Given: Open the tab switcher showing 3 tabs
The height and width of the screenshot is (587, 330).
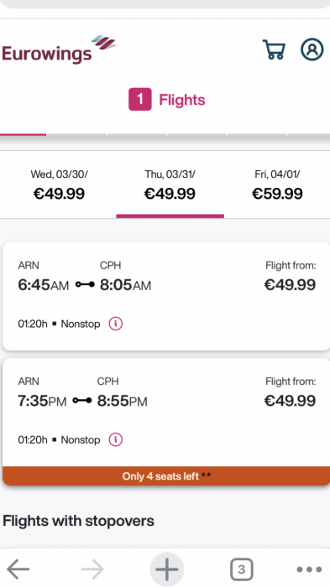Looking at the screenshot, I should tap(242, 569).
